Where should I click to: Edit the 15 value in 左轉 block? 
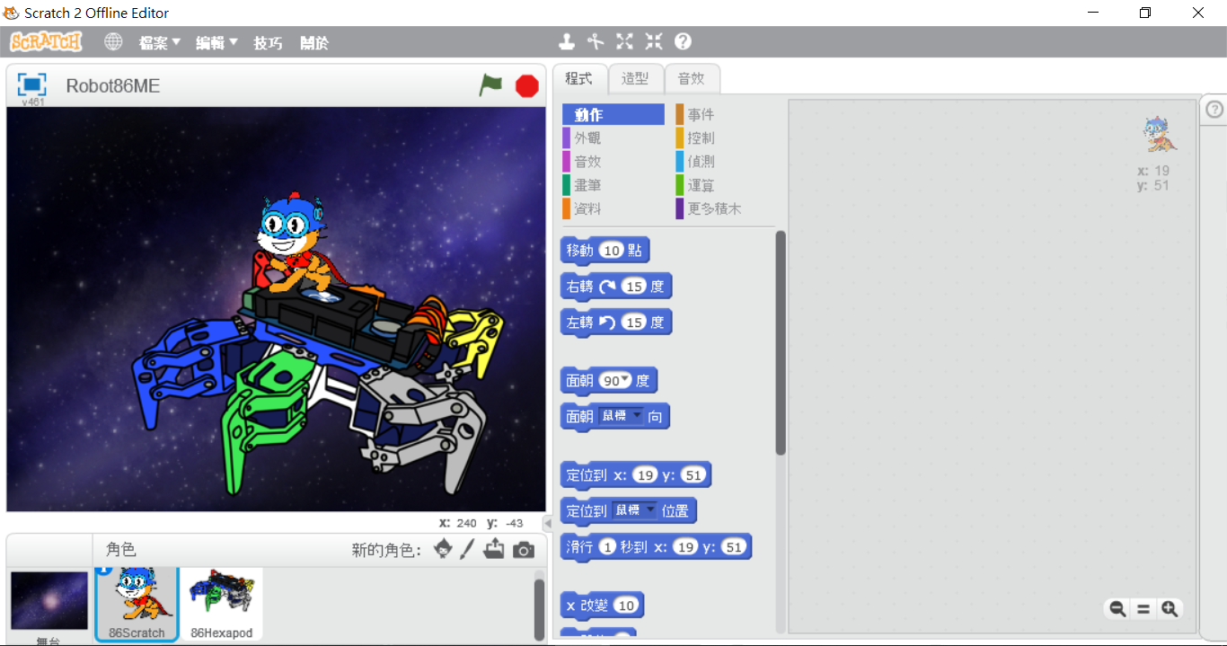click(634, 323)
